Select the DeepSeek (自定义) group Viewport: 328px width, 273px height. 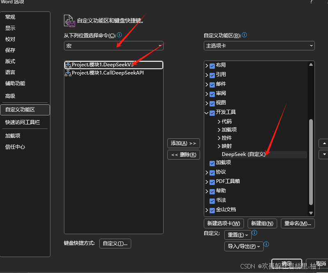(x=244, y=154)
